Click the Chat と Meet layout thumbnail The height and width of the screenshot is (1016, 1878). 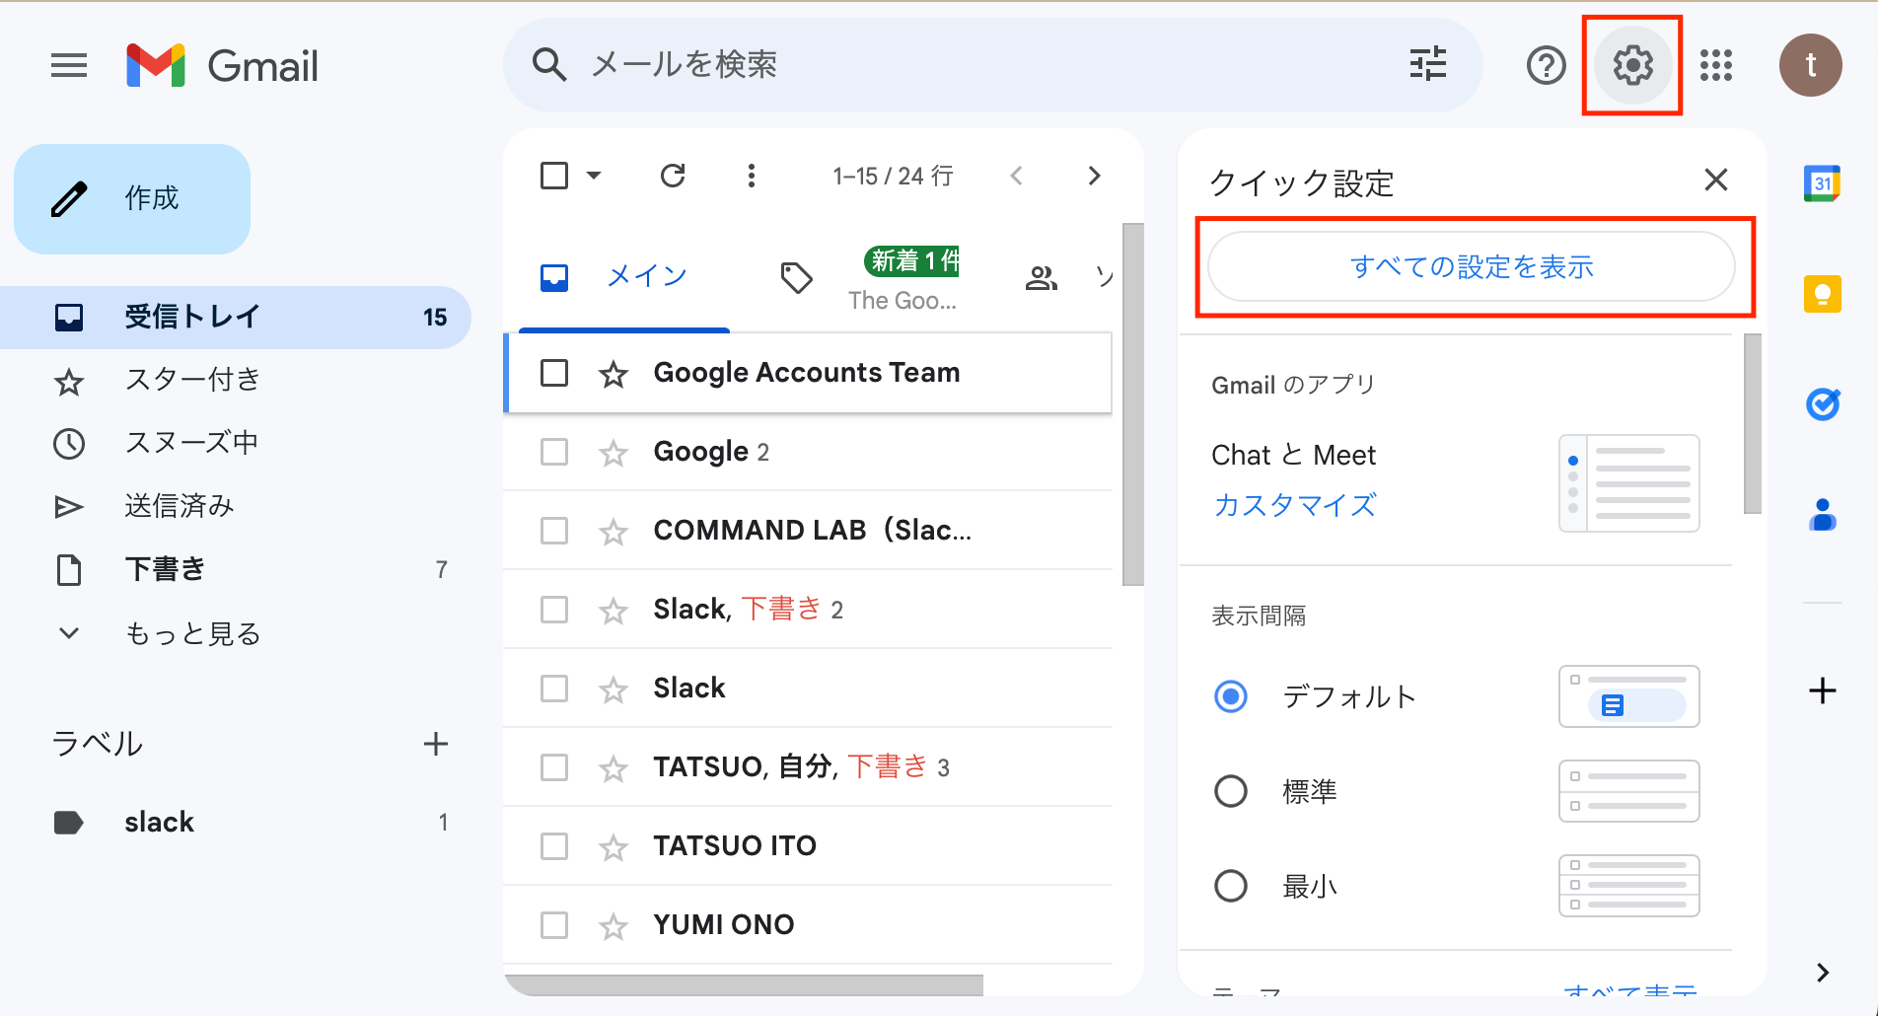[x=1629, y=483]
